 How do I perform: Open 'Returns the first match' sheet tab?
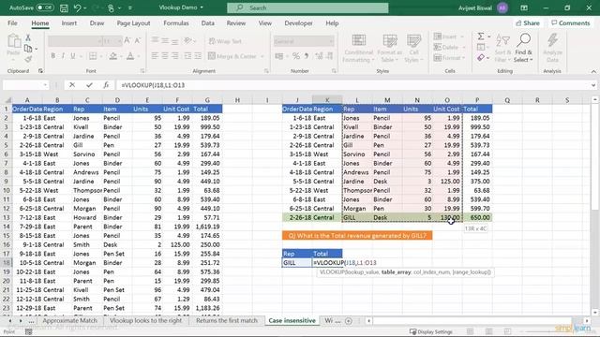227,320
